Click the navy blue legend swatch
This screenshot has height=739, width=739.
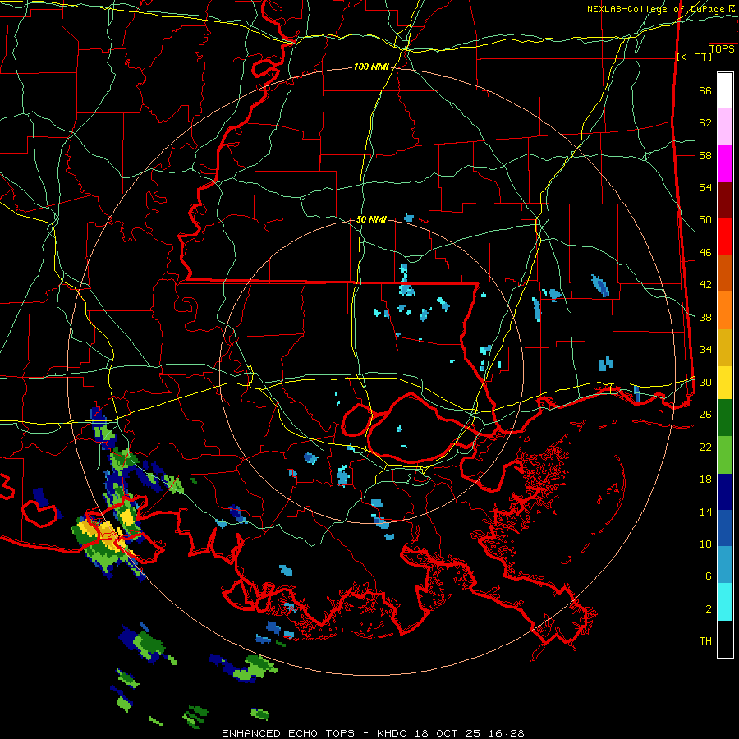pos(725,492)
